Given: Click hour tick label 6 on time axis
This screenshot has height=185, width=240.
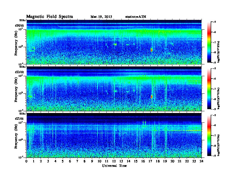Looking at the screenshot, I should tap(70, 161).
